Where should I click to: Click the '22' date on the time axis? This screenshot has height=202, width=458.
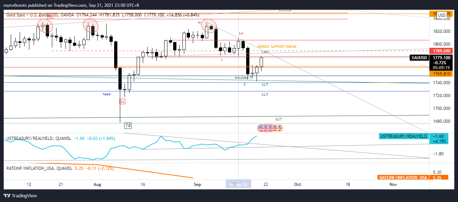(x=265, y=185)
